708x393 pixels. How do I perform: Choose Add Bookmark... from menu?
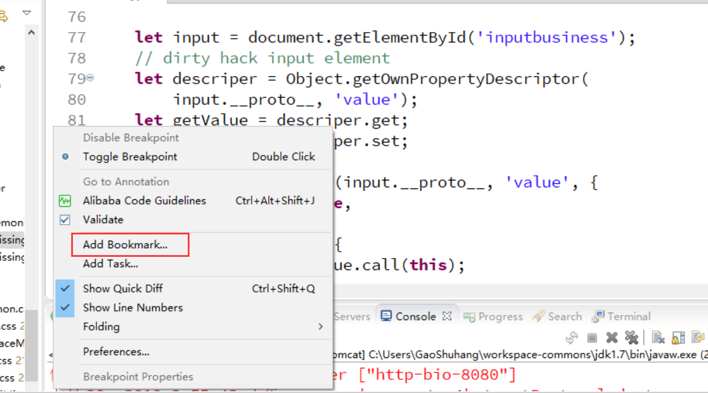[x=125, y=245]
